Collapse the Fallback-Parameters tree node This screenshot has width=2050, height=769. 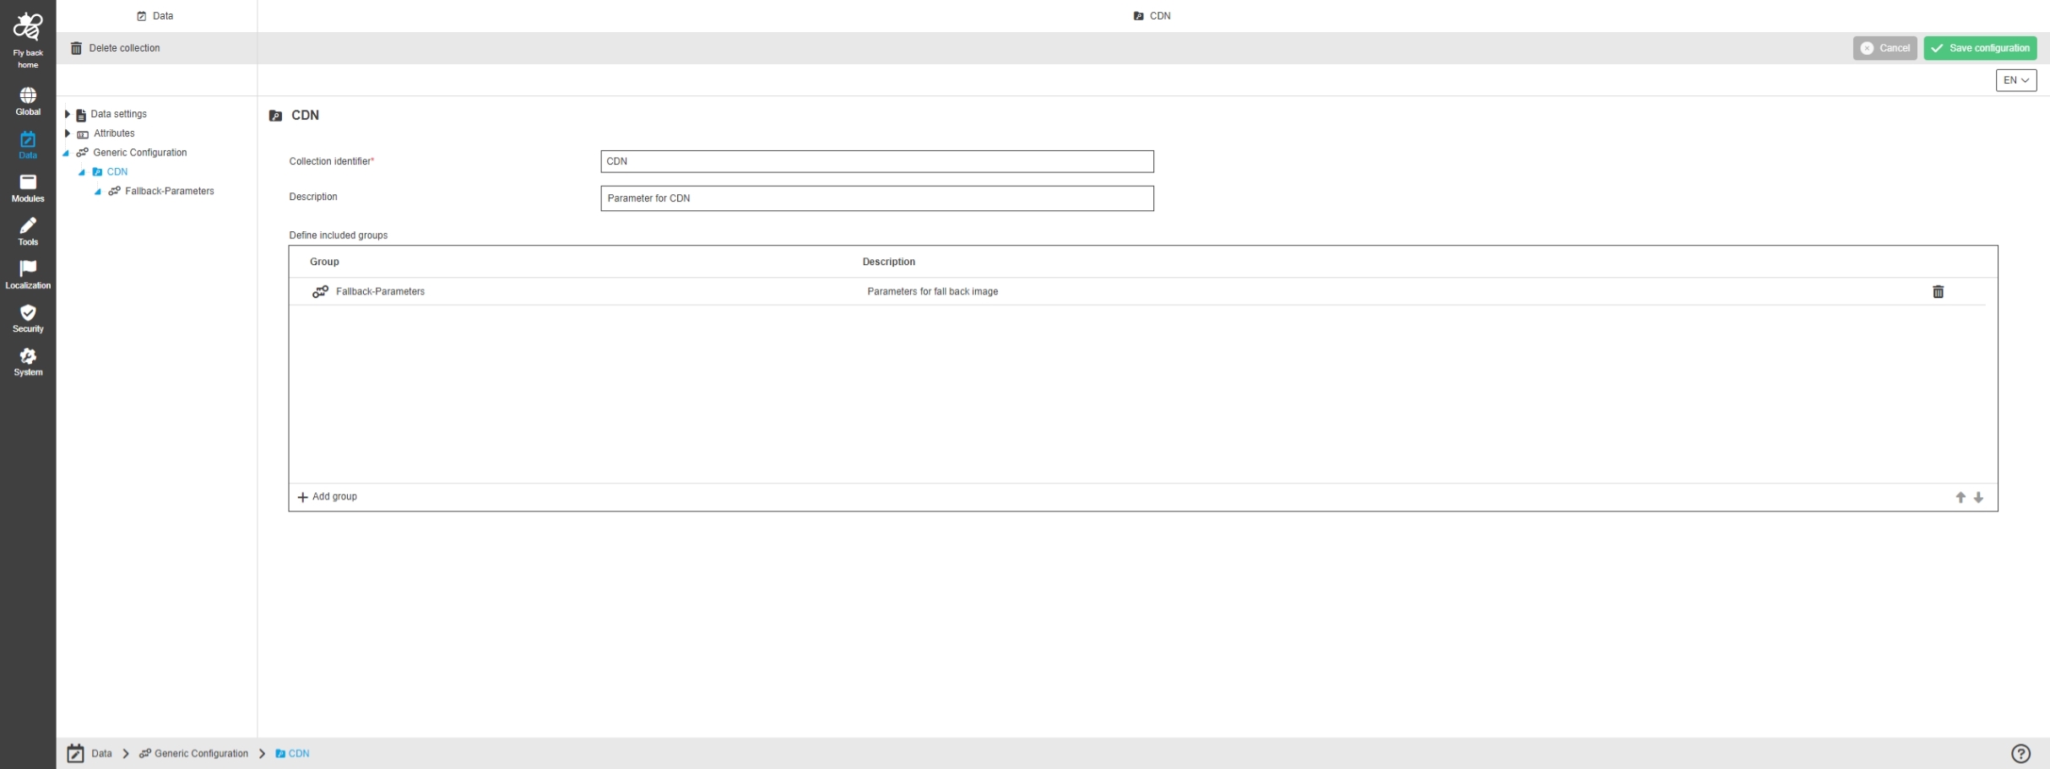click(98, 192)
